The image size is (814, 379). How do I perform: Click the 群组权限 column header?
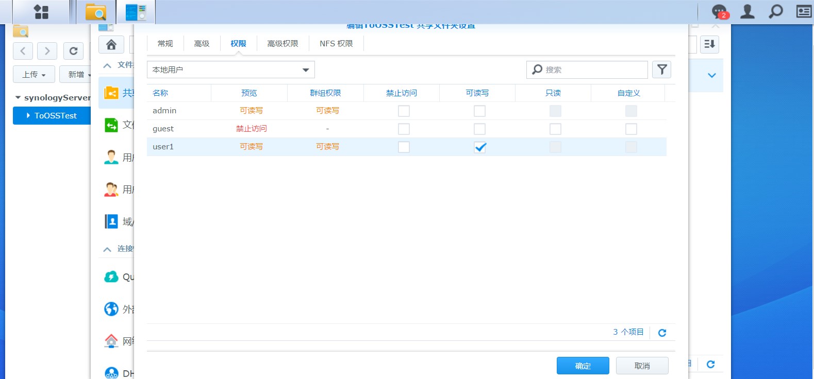325,93
